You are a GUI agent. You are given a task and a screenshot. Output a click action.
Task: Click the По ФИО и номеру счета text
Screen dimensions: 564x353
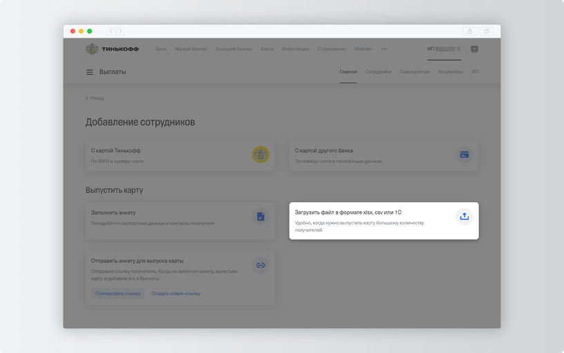click(x=117, y=161)
